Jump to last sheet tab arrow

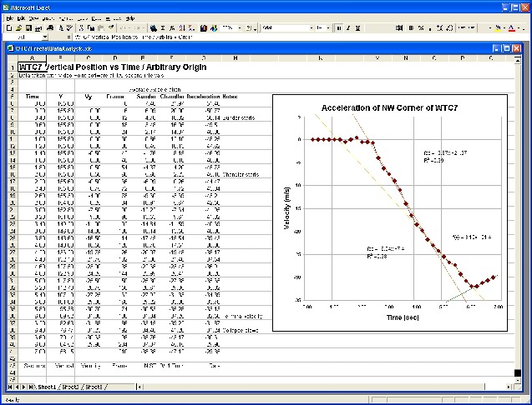tap(31, 387)
